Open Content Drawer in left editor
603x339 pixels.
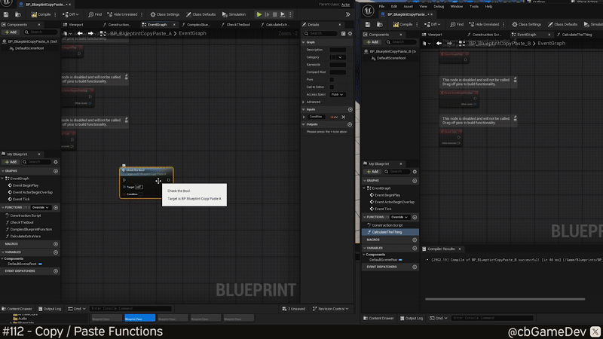coord(17,309)
